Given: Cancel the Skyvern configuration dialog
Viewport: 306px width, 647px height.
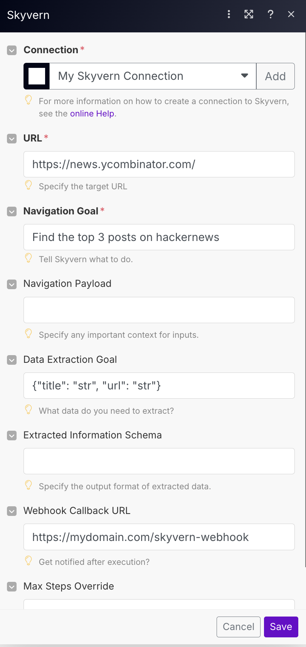Looking at the screenshot, I should pos(239,627).
